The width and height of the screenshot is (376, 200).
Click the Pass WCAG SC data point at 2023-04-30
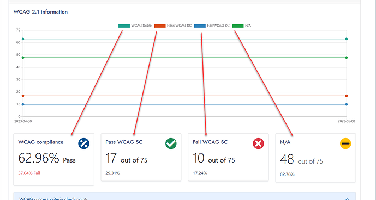23,96
